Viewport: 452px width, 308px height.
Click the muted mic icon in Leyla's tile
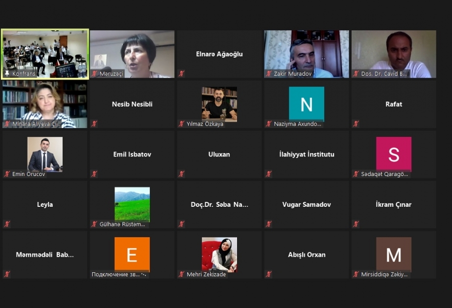(x=7, y=224)
